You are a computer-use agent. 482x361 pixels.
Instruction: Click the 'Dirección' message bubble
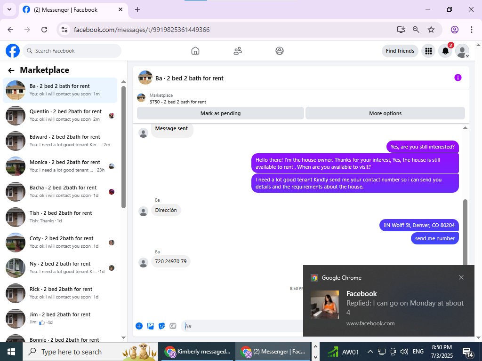[x=166, y=210]
